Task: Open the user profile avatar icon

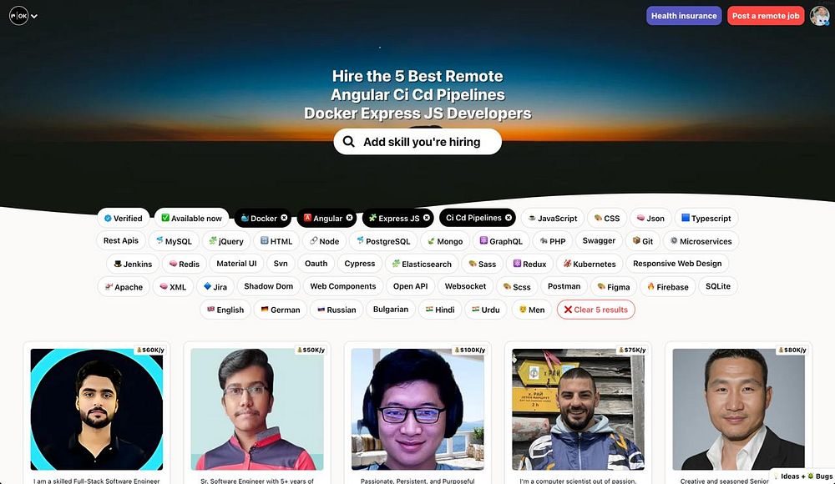Action: click(819, 16)
